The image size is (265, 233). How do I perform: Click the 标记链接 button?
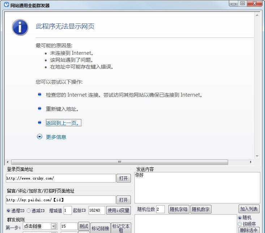(x=101, y=228)
